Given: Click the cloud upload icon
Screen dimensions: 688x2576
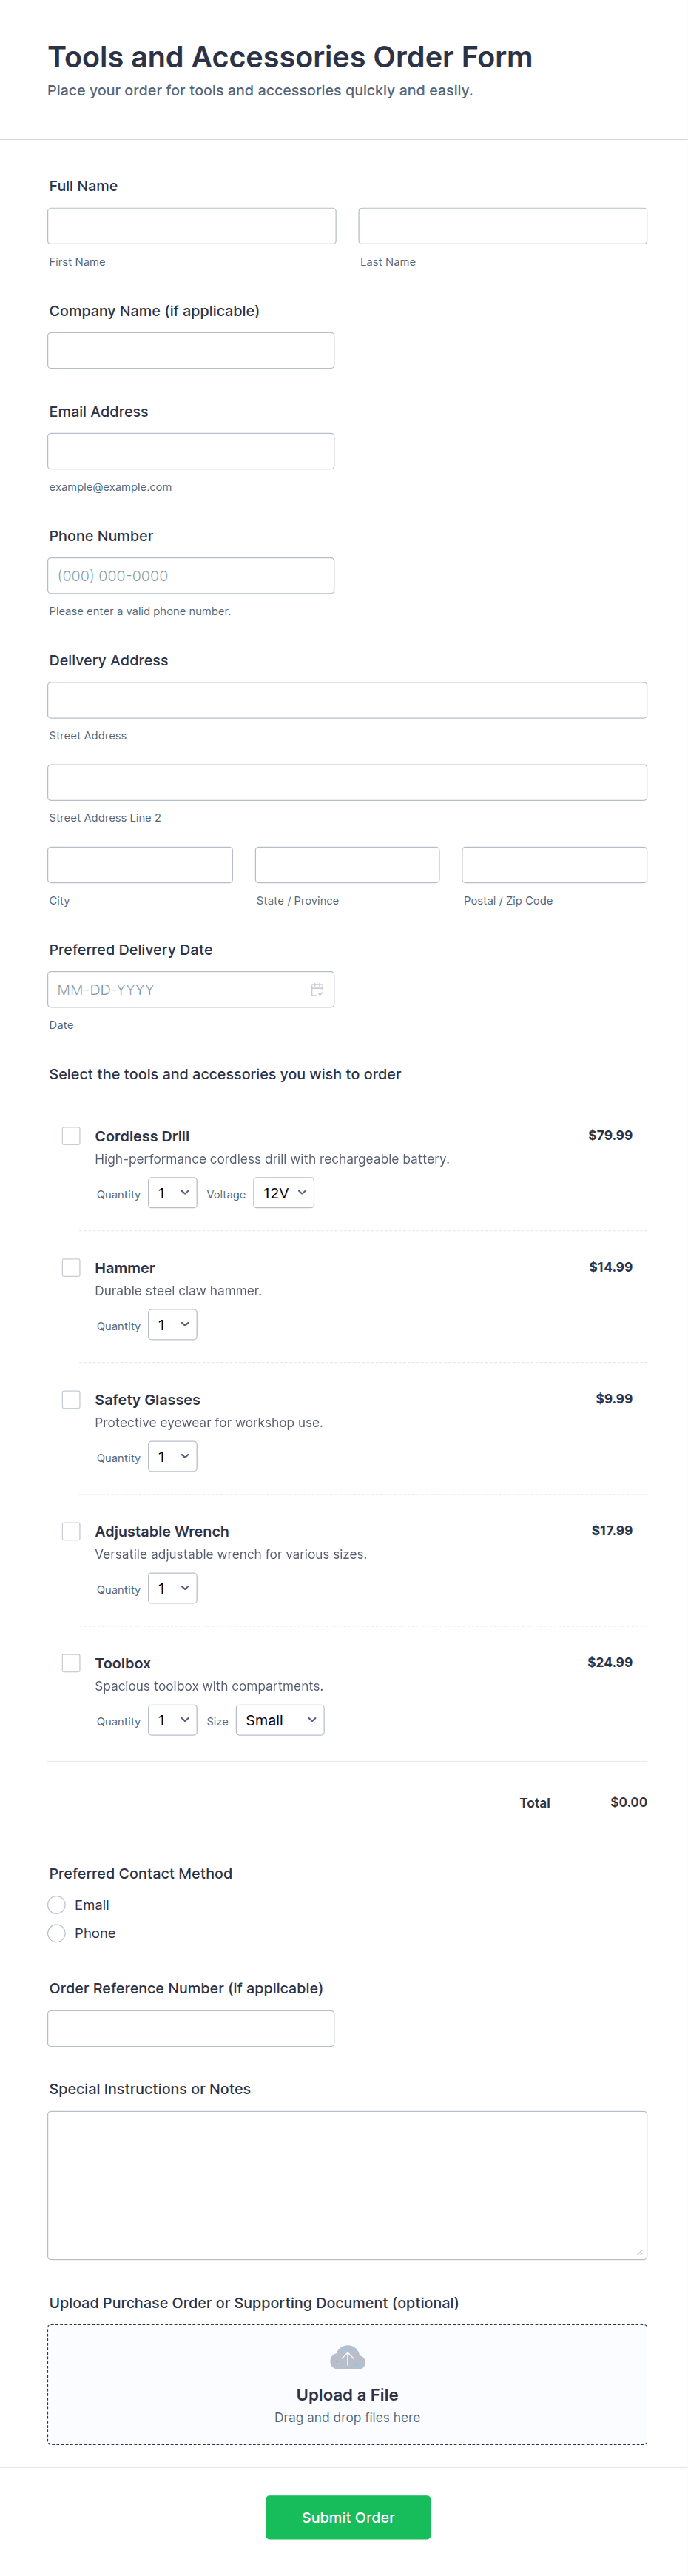Looking at the screenshot, I should click(x=347, y=2357).
